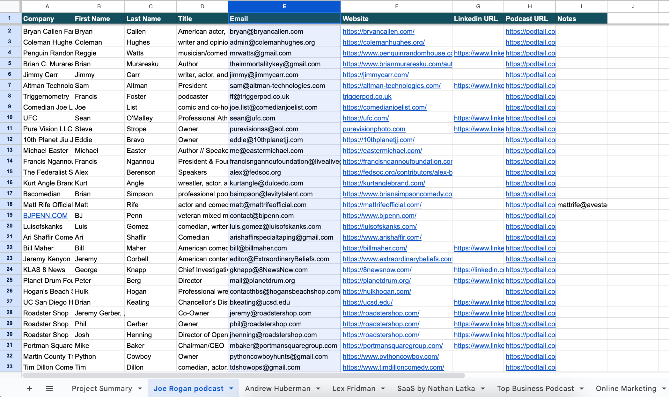Select row 10 header

10,118
